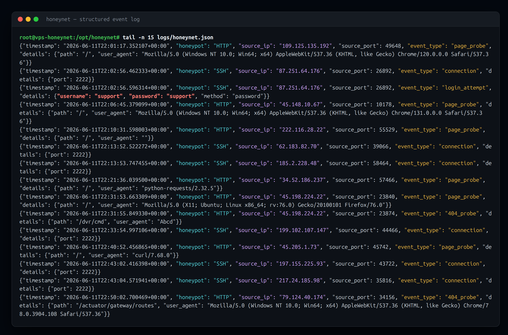508x335 pixels.
Task: Click the "curl/7.68.0" user agent value
Action: (152, 256)
